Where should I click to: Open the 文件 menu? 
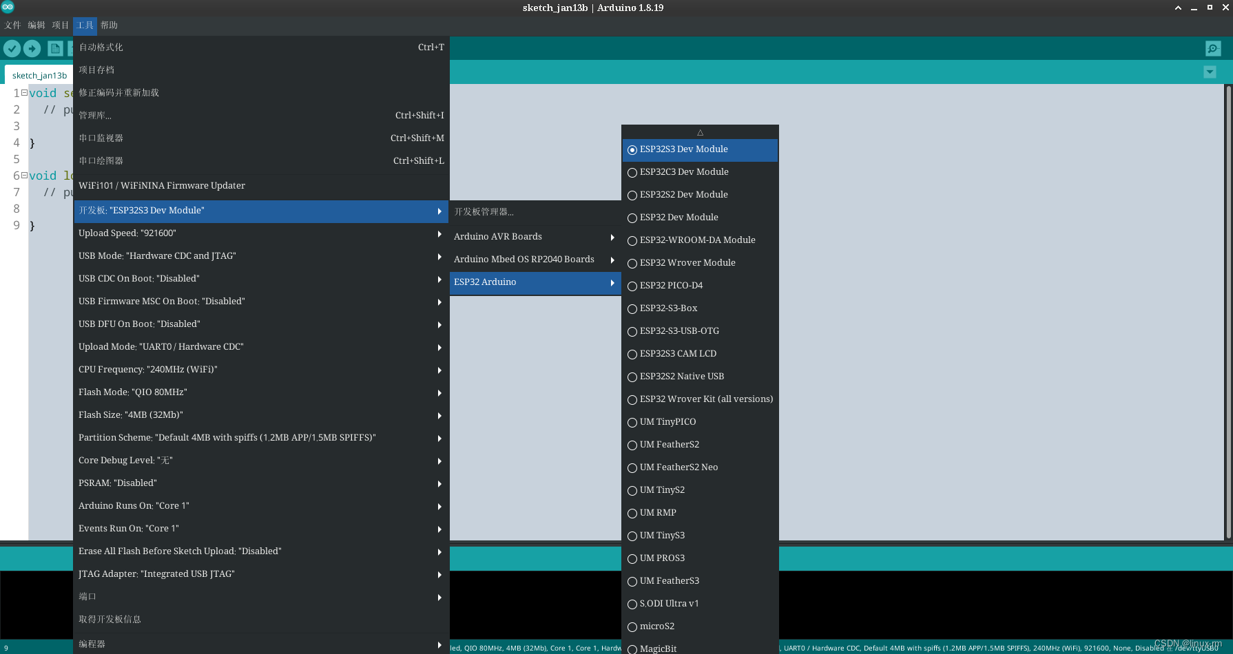click(12, 25)
